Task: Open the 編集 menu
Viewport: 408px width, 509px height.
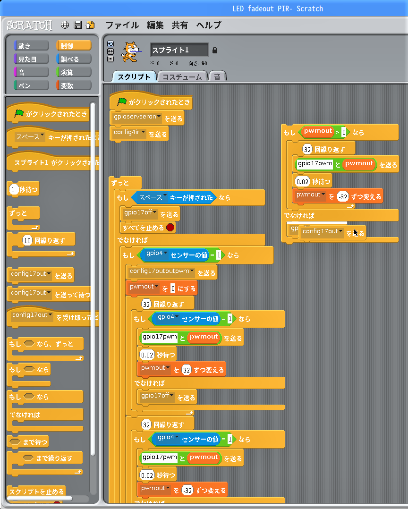Action: coord(155,25)
